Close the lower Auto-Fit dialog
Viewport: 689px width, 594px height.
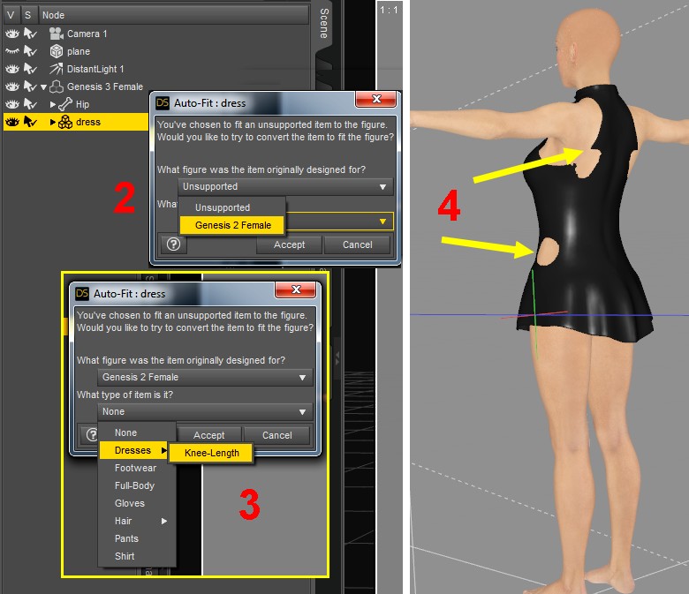(x=296, y=289)
